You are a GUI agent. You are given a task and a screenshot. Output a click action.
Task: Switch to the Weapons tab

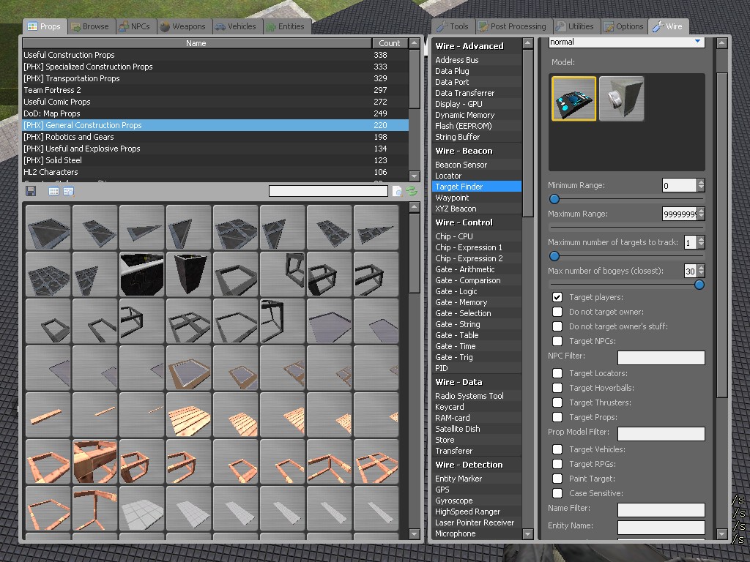(183, 26)
